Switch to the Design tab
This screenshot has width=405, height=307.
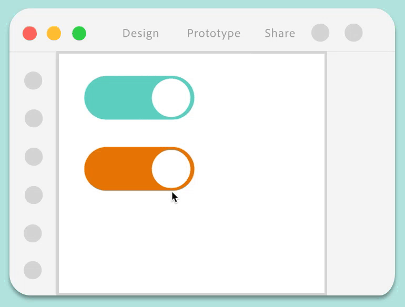[x=140, y=34]
